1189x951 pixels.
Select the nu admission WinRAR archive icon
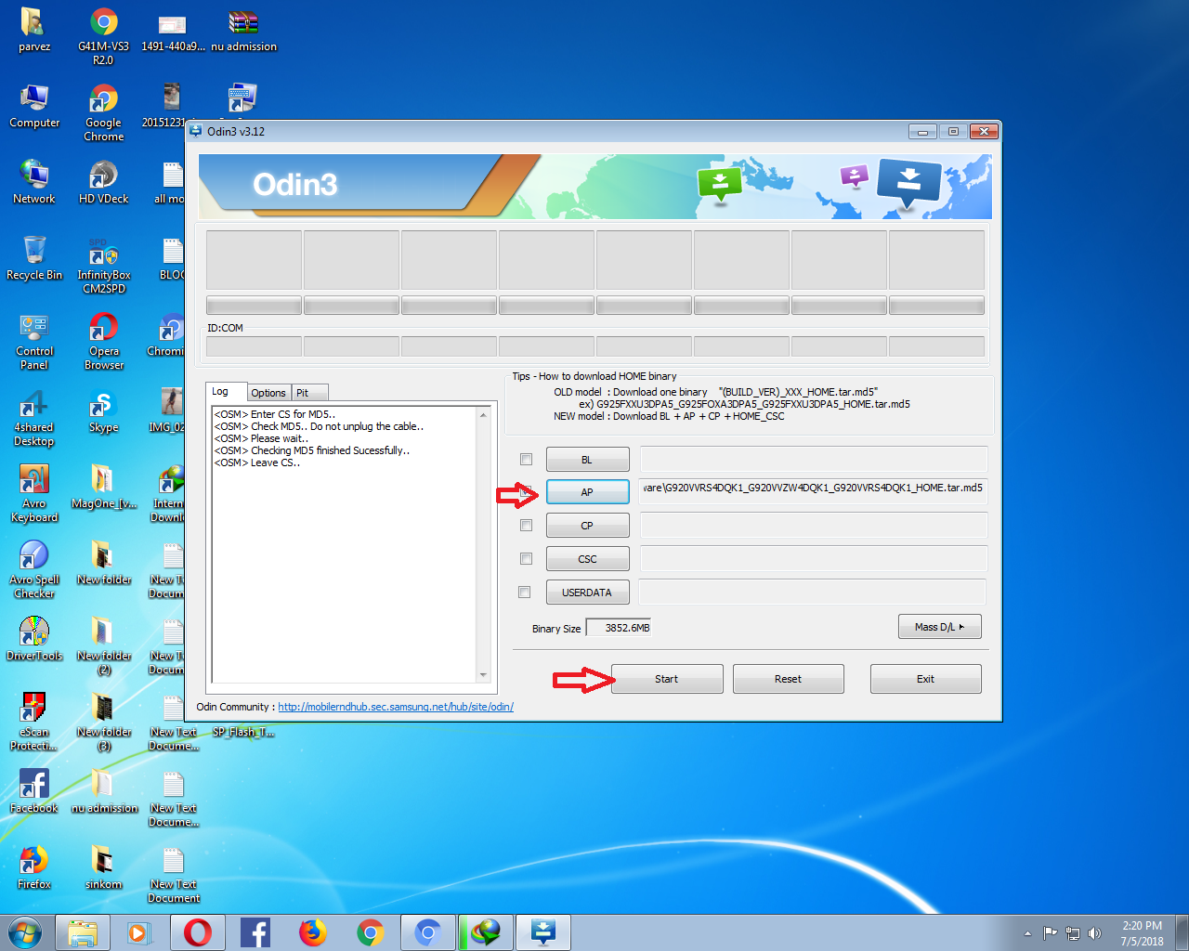(243, 30)
